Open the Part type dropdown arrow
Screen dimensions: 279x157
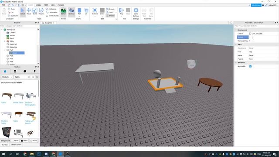click(79, 16)
